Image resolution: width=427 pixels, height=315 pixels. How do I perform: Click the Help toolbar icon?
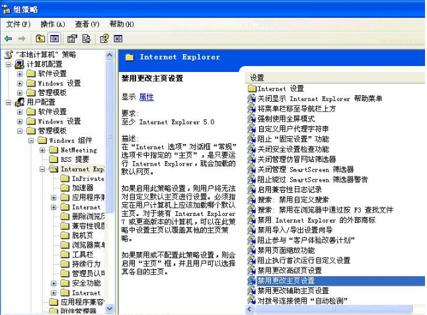click(x=104, y=38)
